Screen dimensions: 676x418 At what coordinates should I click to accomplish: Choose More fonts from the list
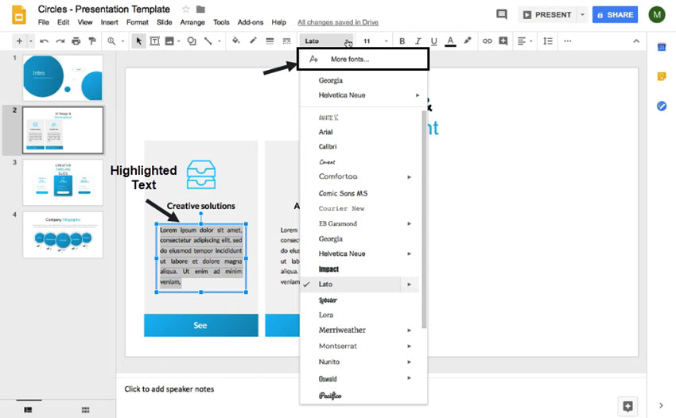click(x=363, y=59)
